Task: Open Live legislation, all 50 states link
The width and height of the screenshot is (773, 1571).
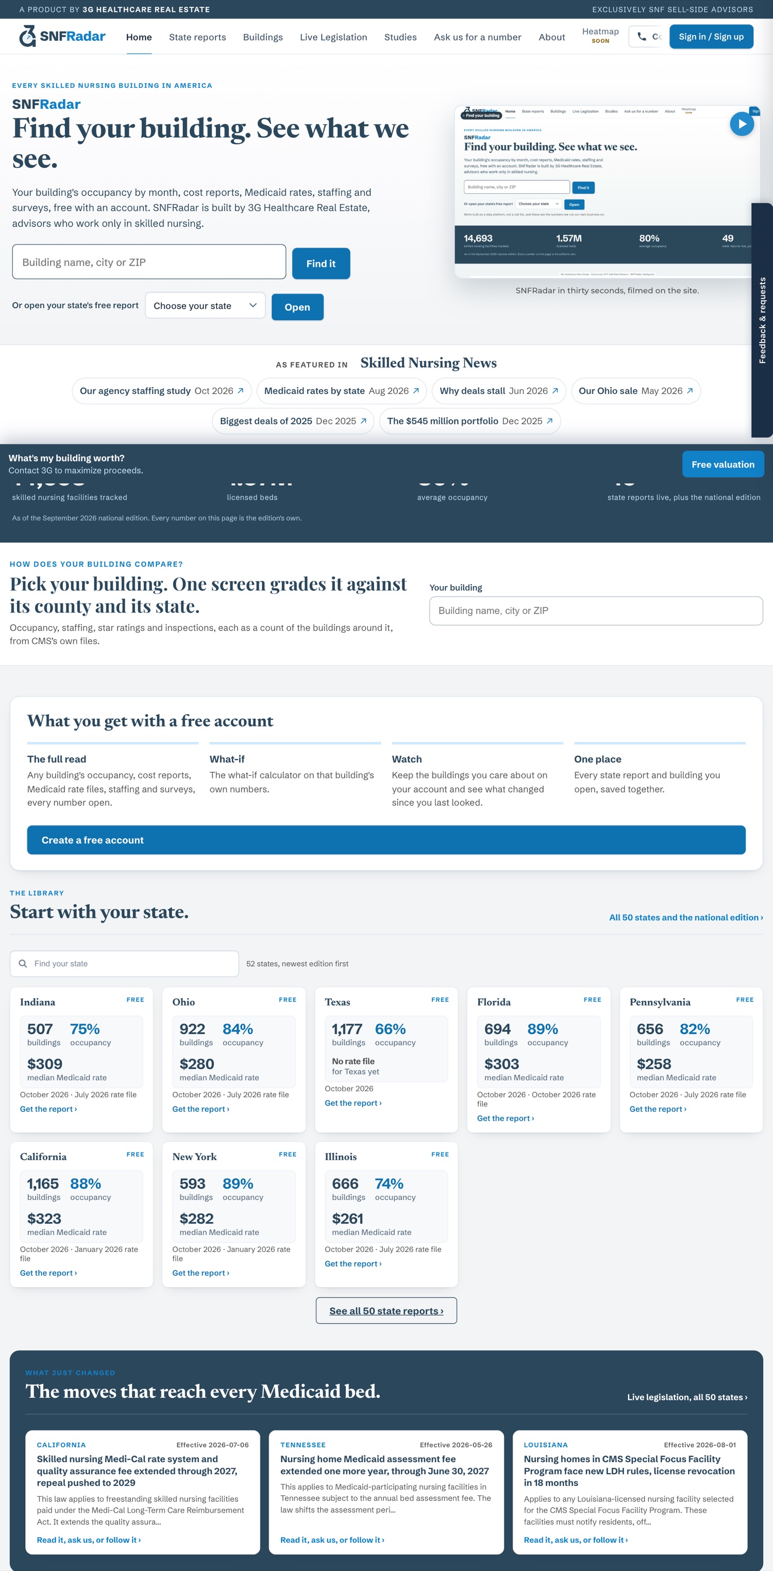Action: pyautogui.click(x=687, y=1397)
